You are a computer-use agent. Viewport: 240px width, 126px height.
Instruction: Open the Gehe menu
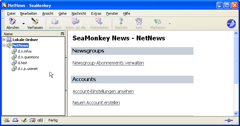[x=63, y=13]
